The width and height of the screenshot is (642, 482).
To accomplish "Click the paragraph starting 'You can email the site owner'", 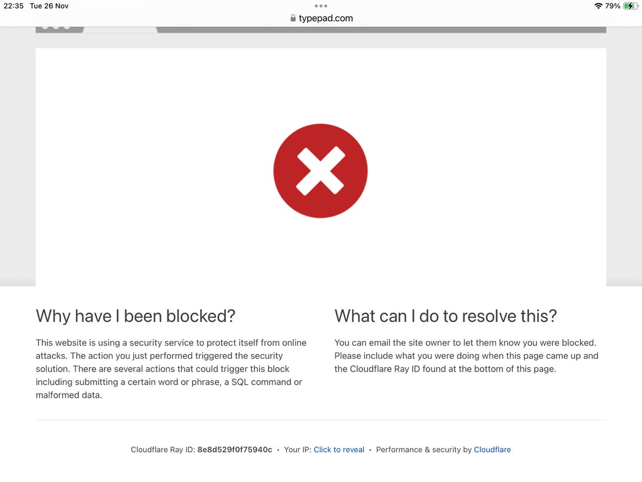I will click(467, 356).
